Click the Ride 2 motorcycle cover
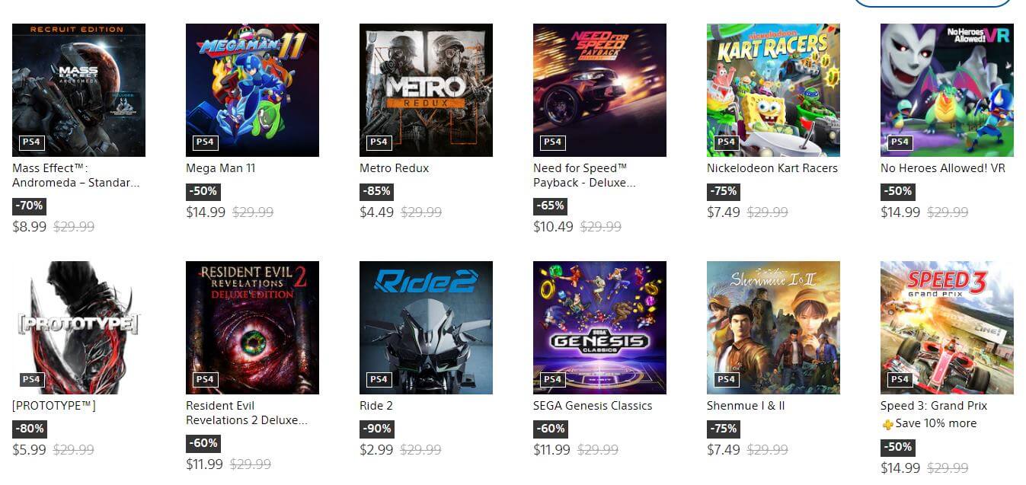1026x485 pixels. (426, 327)
